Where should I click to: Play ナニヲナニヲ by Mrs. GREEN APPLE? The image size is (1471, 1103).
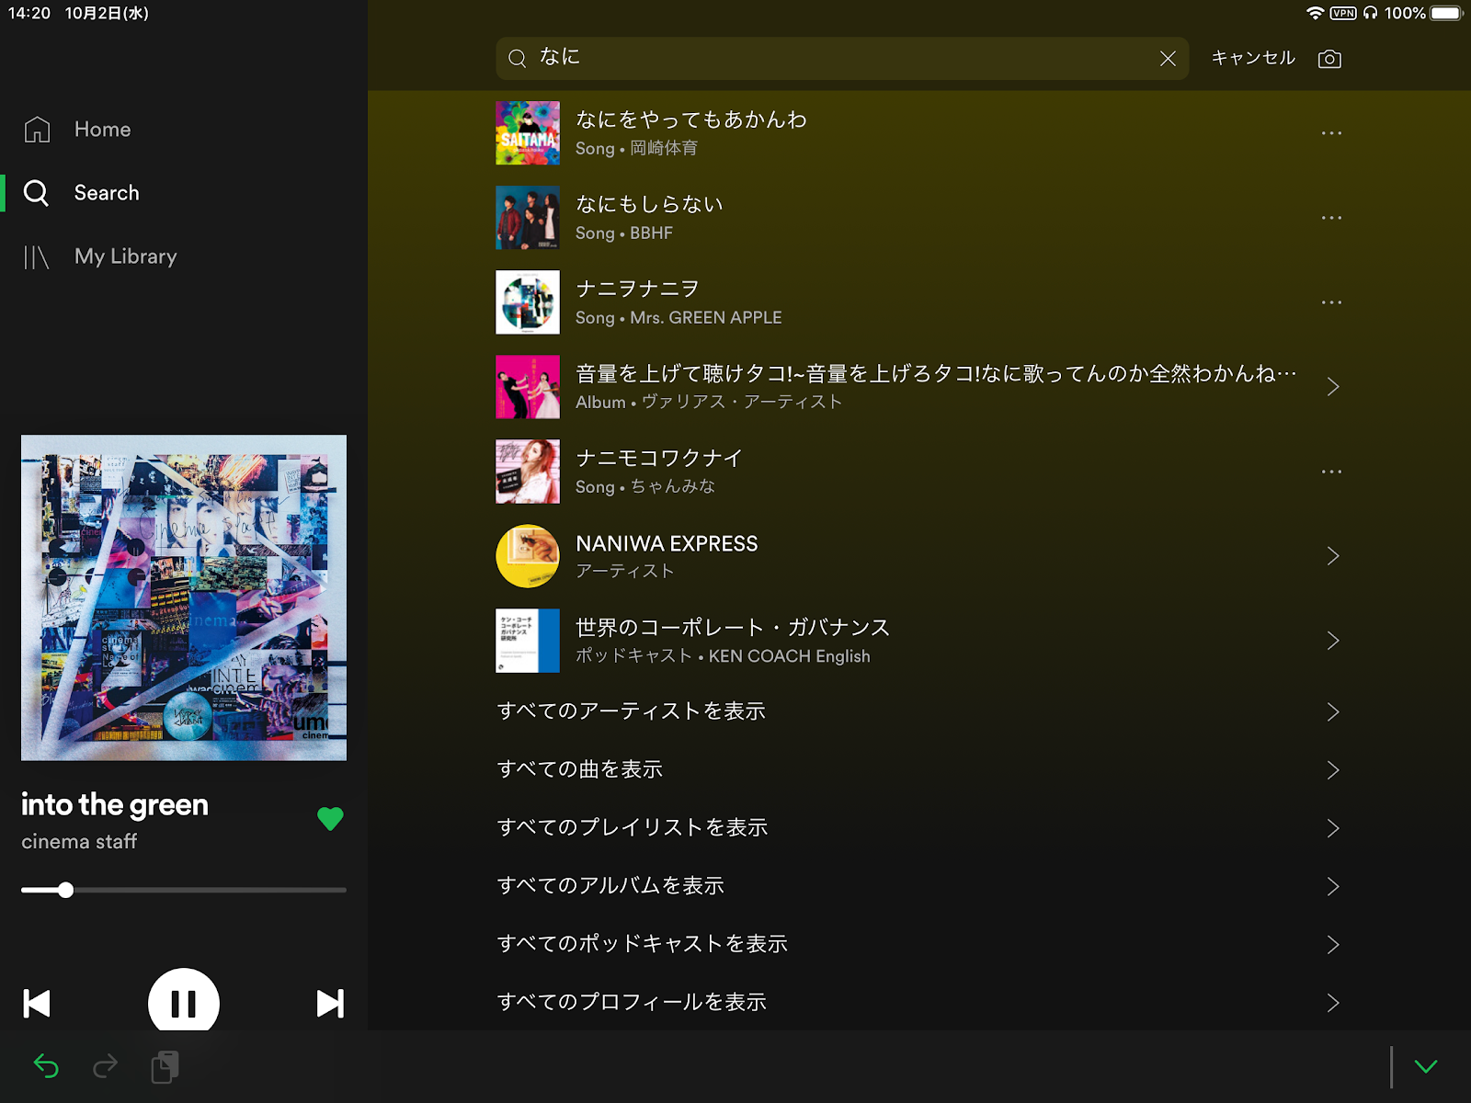click(x=919, y=302)
